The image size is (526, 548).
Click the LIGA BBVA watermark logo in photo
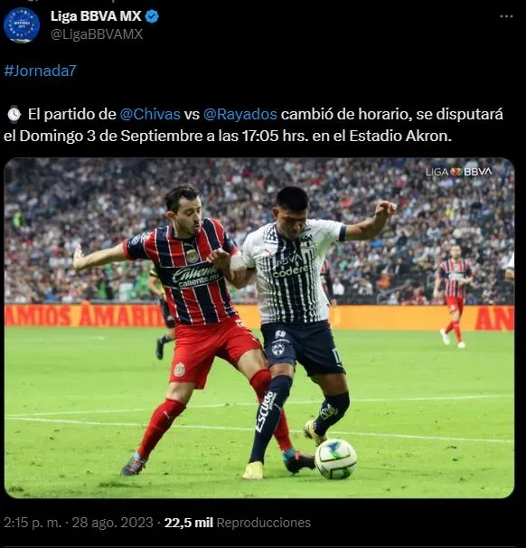(x=458, y=172)
